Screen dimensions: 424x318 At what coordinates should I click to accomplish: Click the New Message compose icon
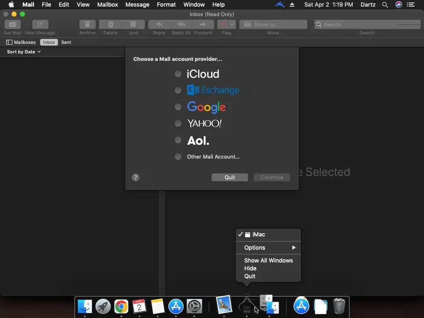(40, 24)
